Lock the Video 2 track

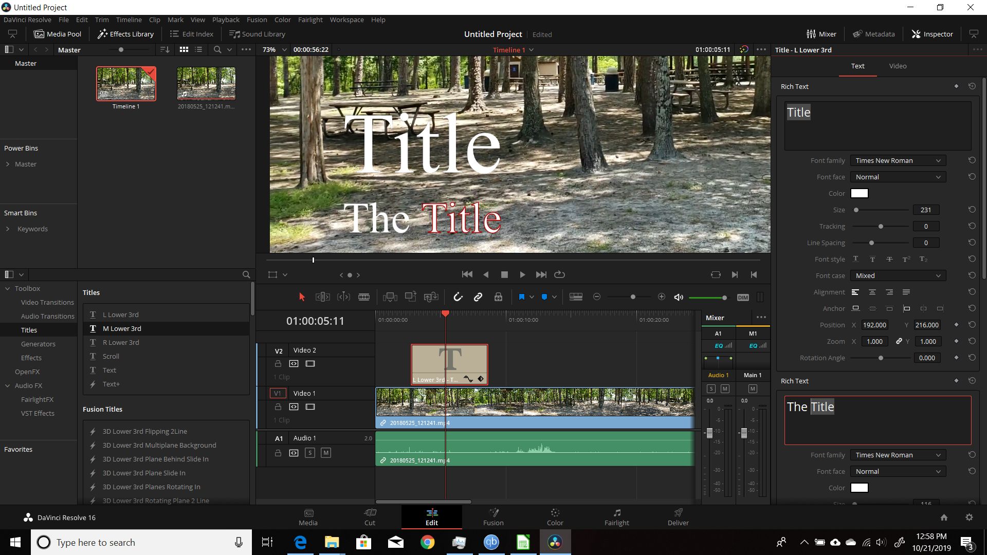[x=278, y=363]
